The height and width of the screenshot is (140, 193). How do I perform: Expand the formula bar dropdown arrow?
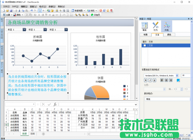tap(136, 104)
